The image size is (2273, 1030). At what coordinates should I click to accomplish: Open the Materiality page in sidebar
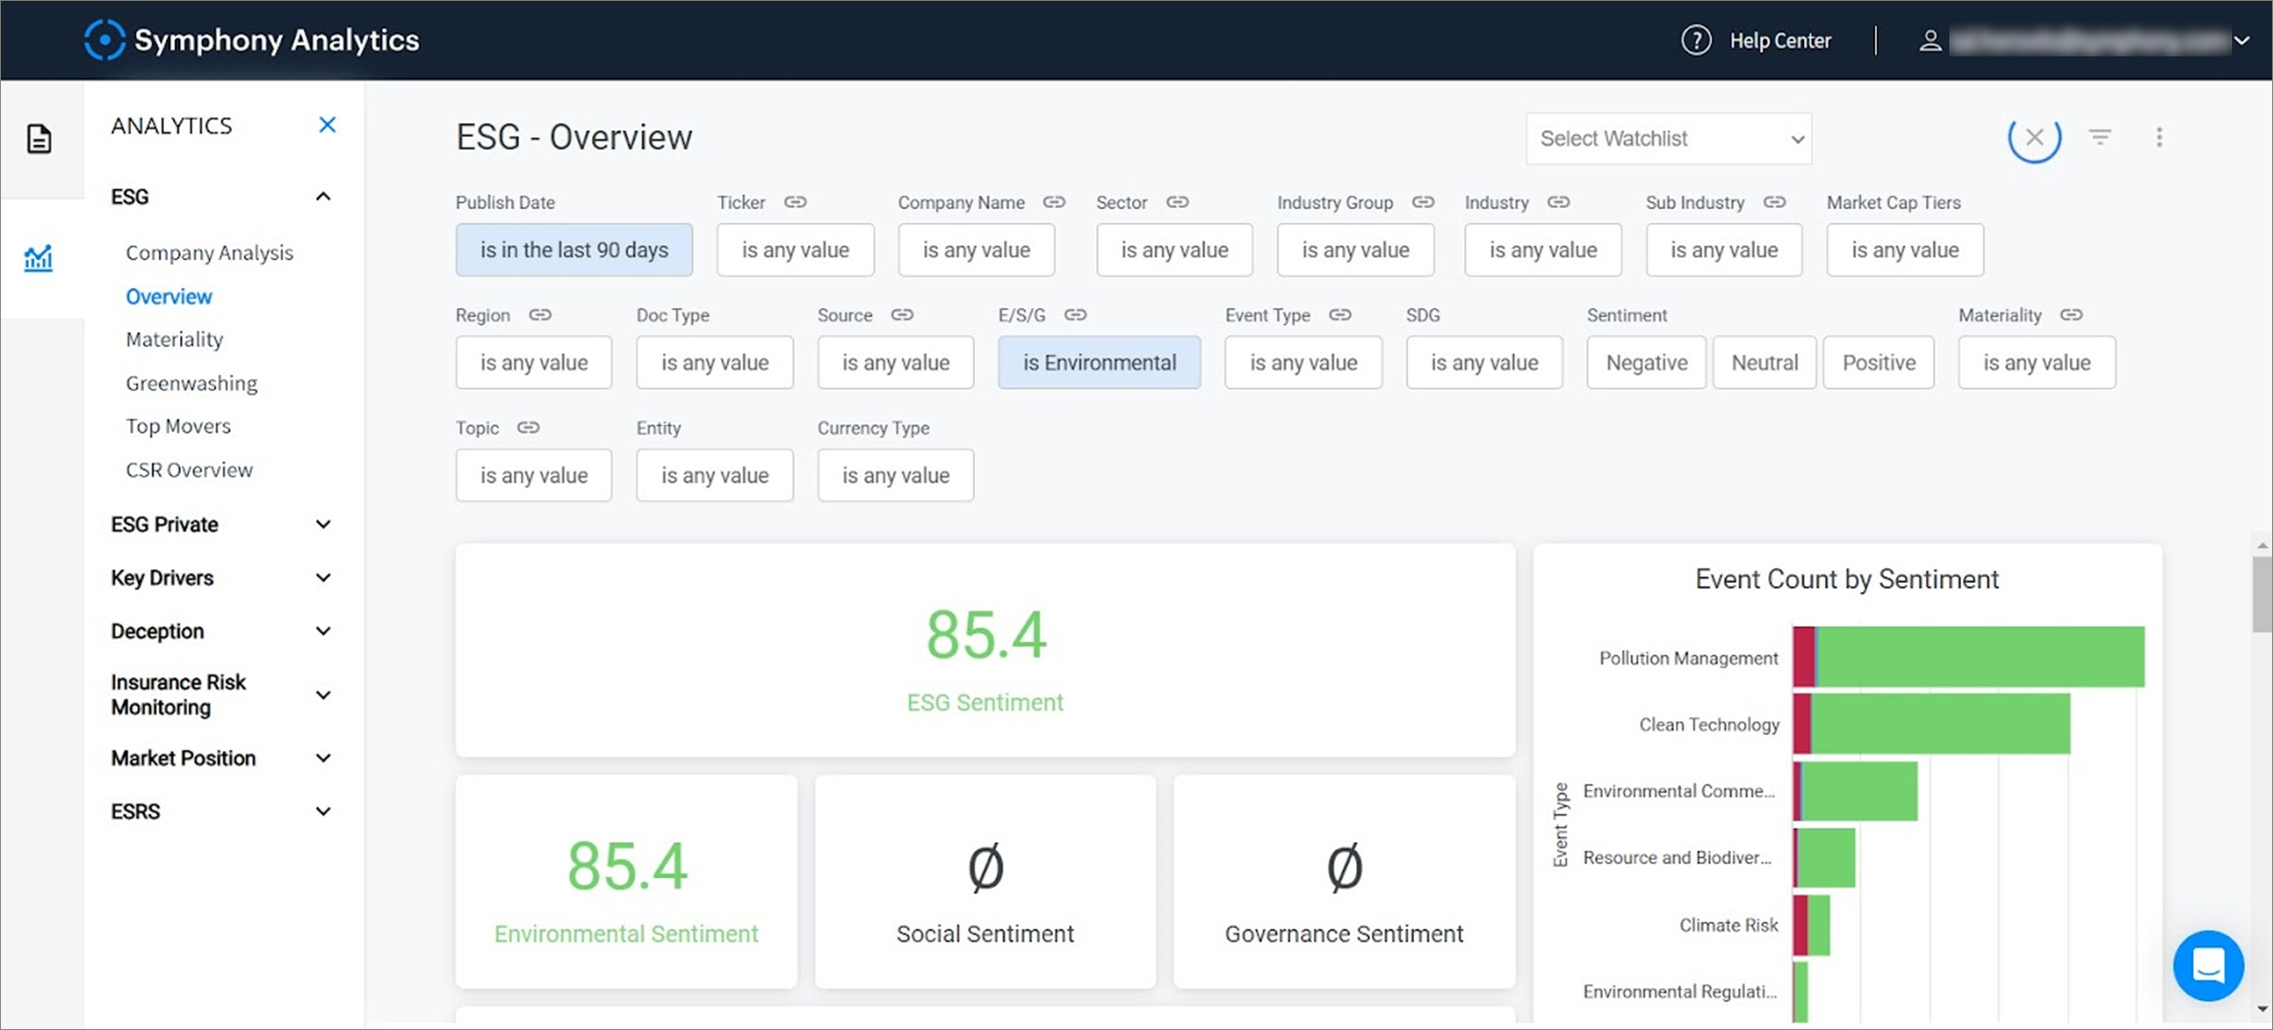click(x=175, y=339)
